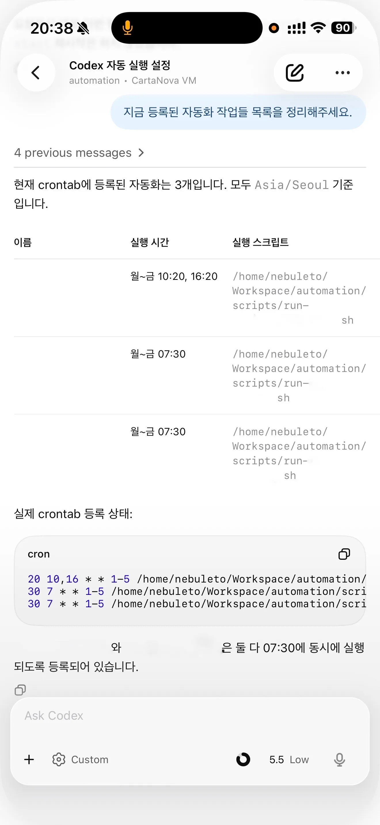The image size is (380, 825).
Task: Tap the 실행 스크립트 column header
Action: [x=261, y=242]
